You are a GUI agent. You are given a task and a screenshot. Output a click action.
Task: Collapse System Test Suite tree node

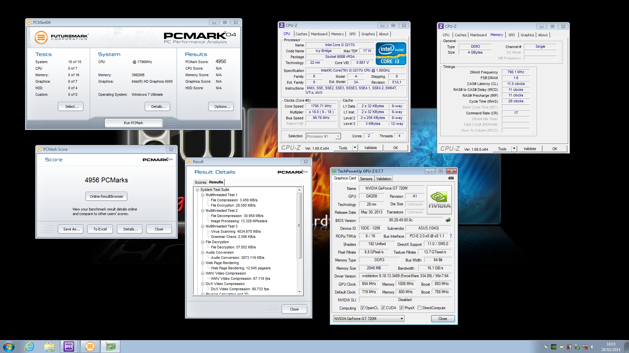197,190
